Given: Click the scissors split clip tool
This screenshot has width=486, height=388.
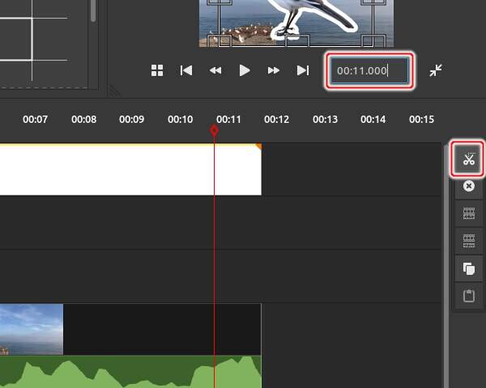Looking at the screenshot, I should click(468, 159).
